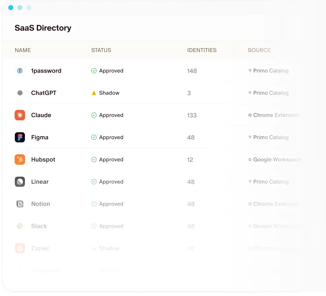This screenshot has height=296, width=326.
Task: Click the Zapier app icon
Action: 20,248
